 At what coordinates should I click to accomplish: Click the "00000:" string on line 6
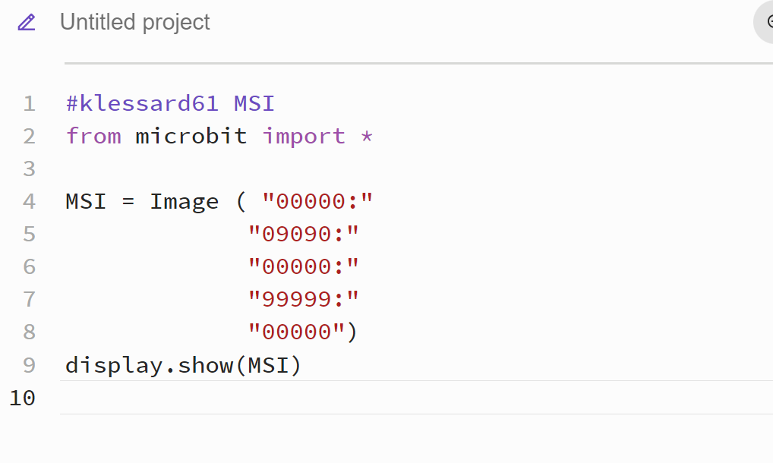[x=303, y=266]
